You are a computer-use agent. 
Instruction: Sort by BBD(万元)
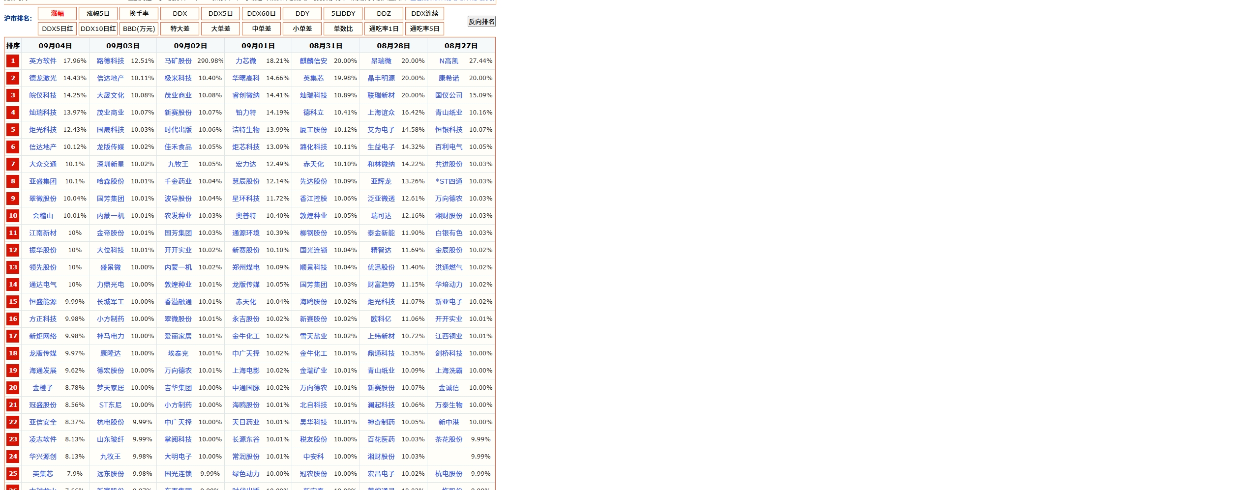(139, 29)
